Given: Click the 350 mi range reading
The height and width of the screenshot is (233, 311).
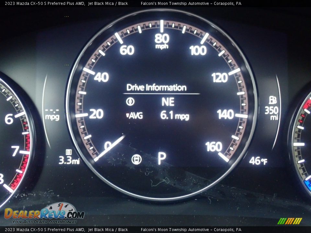Looking at the screenshot, I should pyautogui.click(x=272, y=113).
